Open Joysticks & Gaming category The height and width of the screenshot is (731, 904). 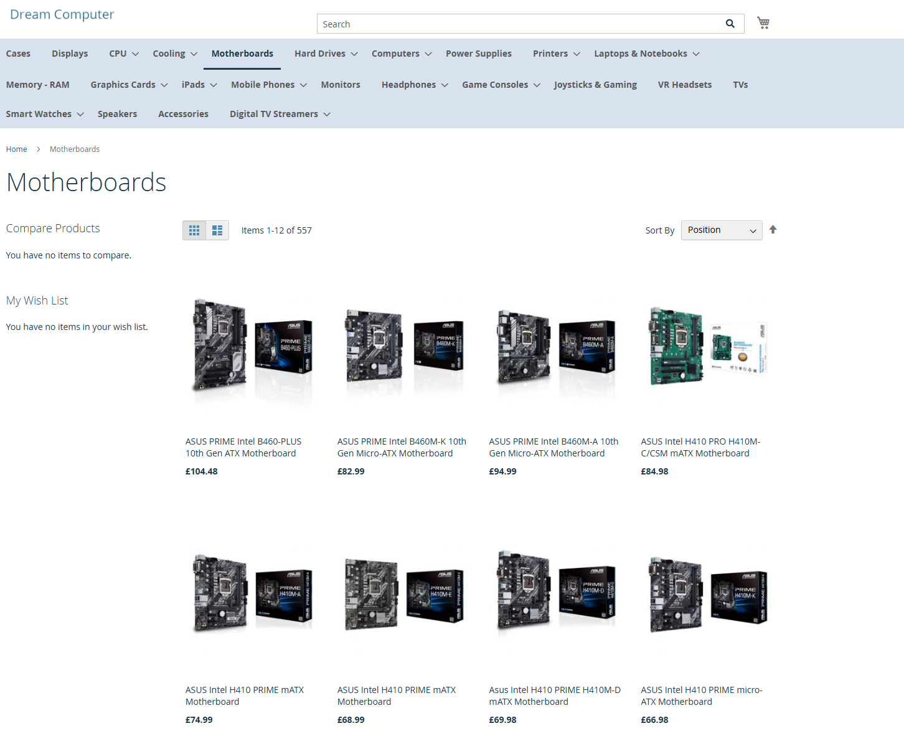(595, 85)
